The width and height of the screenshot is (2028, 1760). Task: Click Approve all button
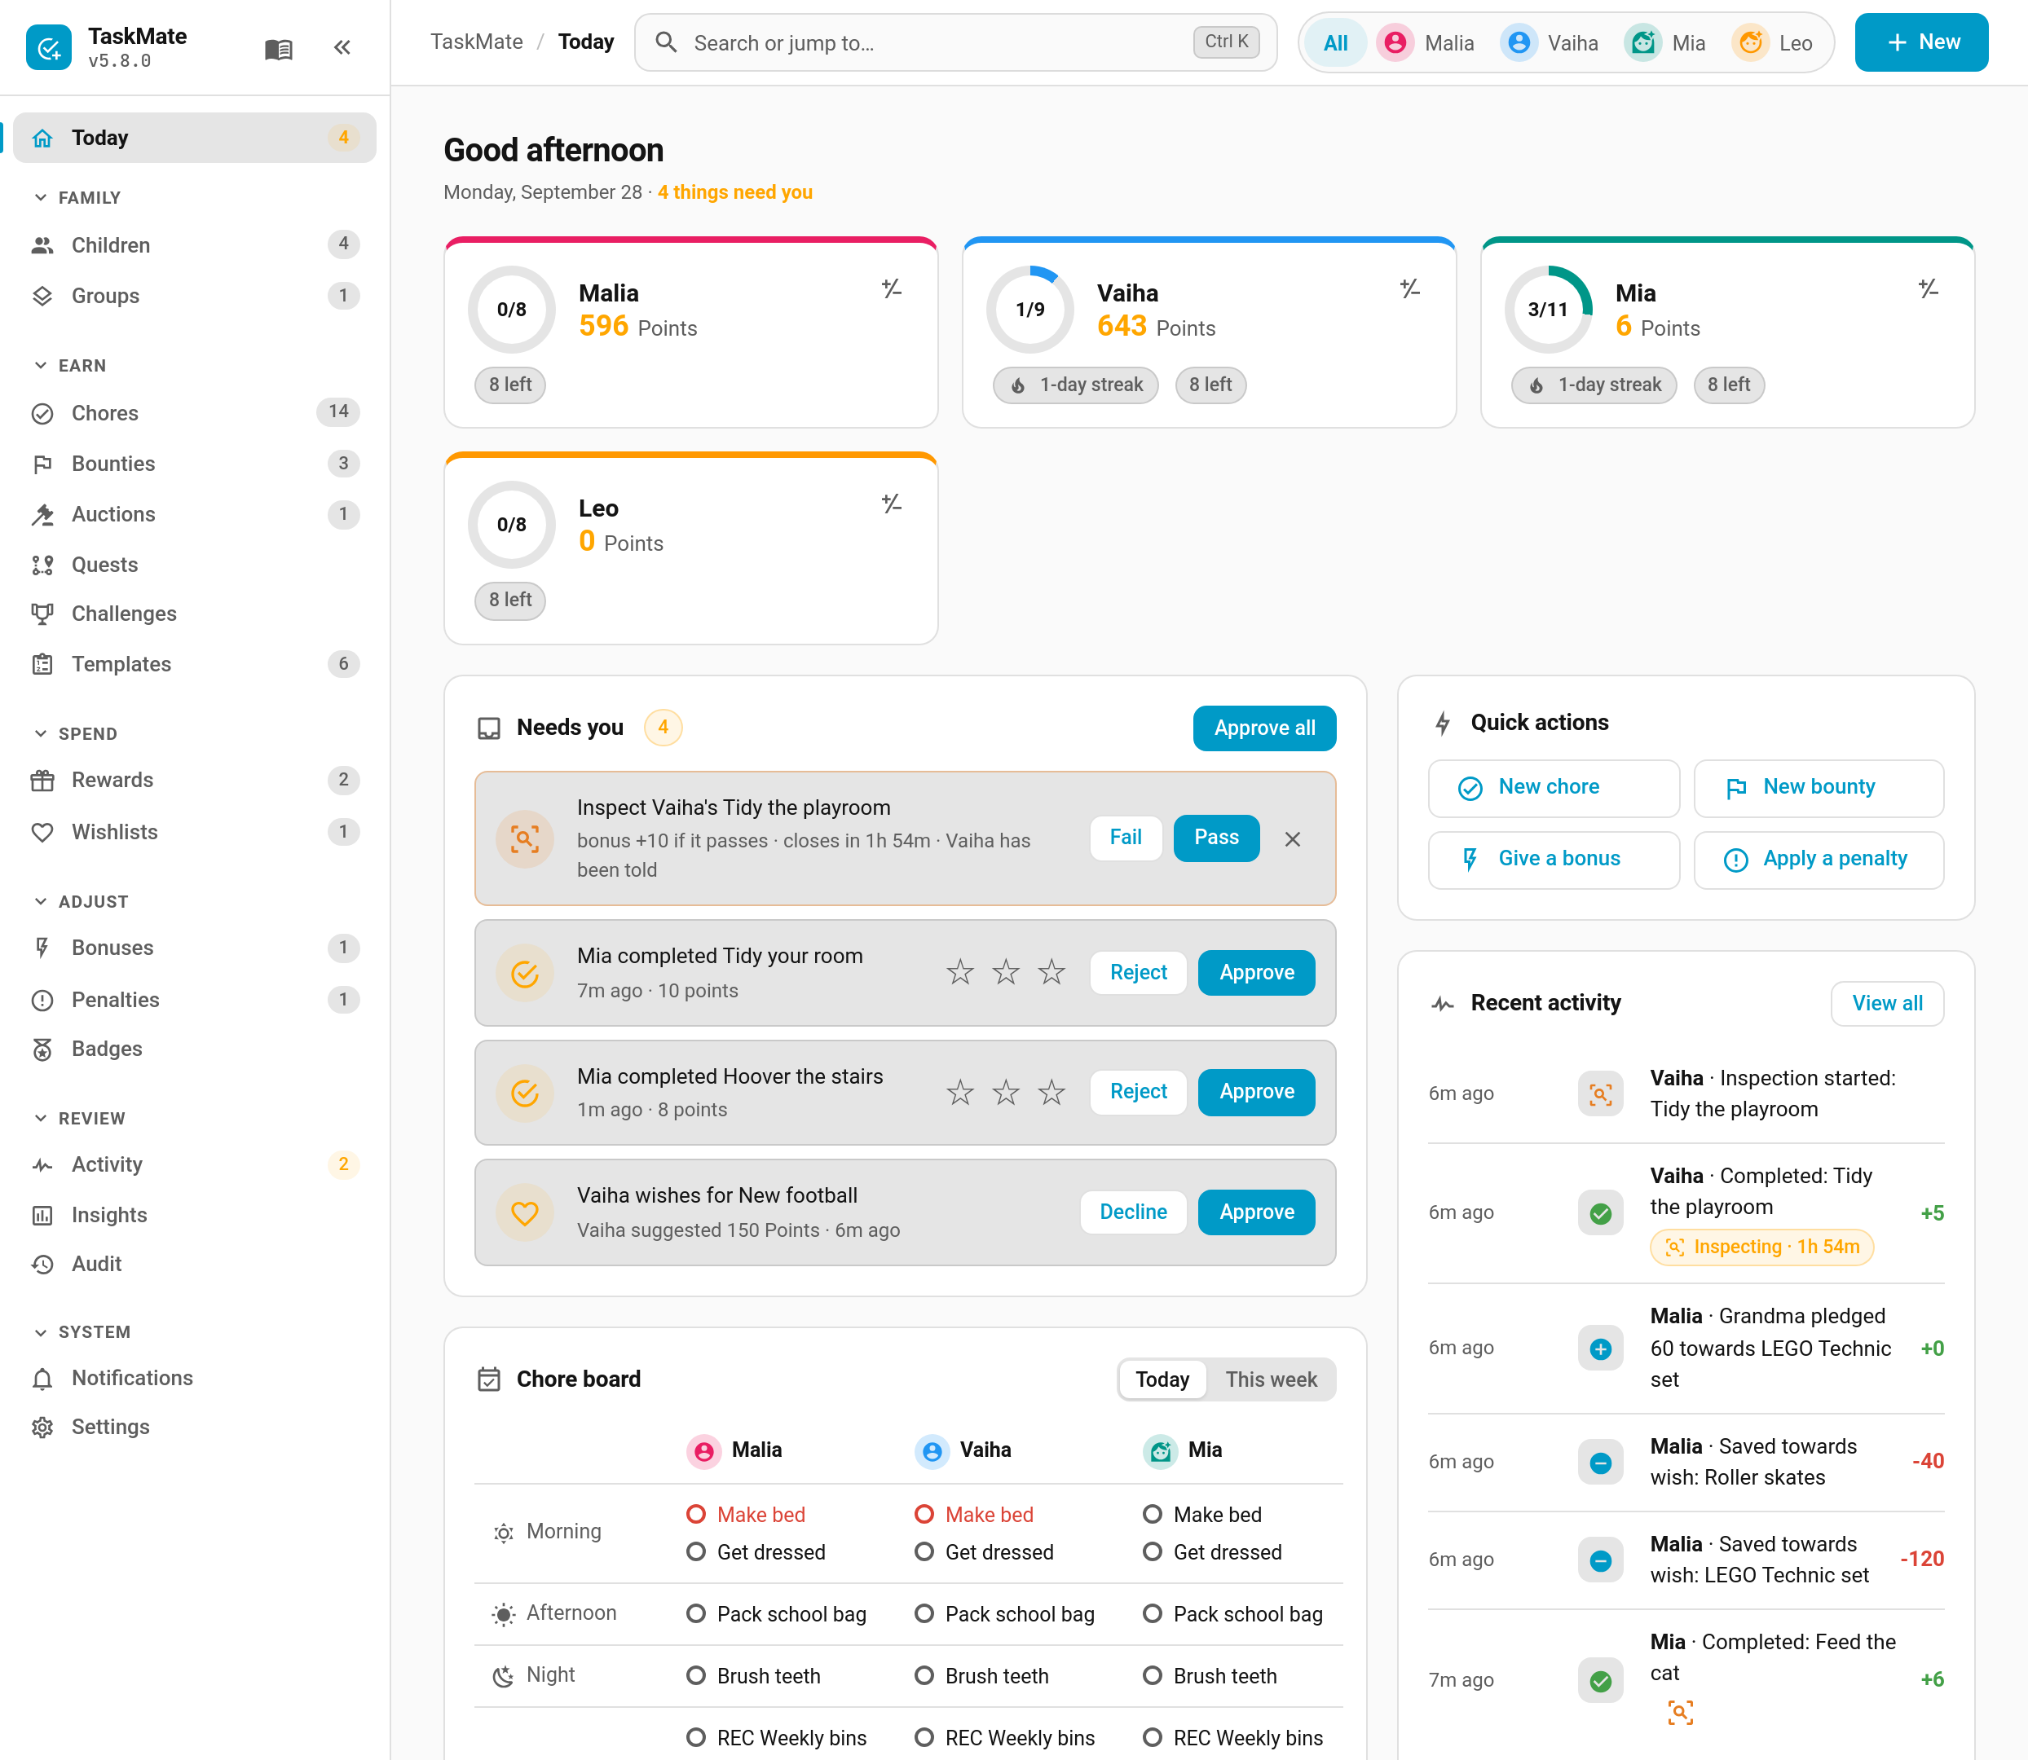[x=1264, y=728]
